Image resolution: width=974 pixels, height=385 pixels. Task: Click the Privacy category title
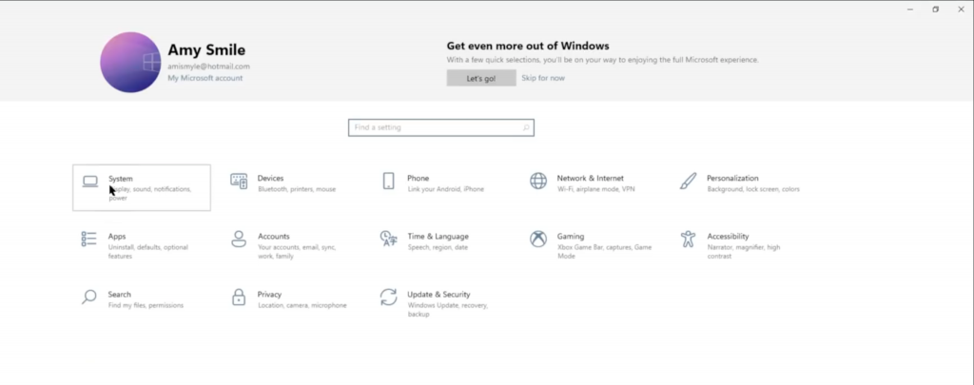269,295
